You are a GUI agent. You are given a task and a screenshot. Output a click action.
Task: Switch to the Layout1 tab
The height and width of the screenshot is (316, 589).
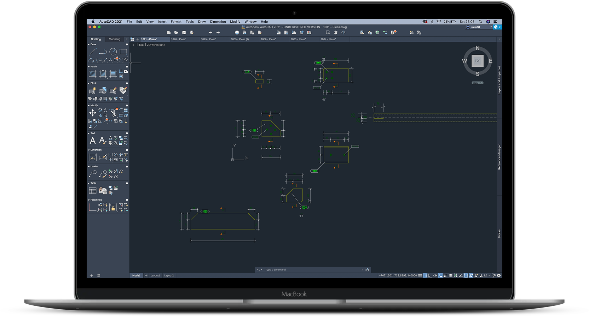pyautogui.click(x=155, y=275)
